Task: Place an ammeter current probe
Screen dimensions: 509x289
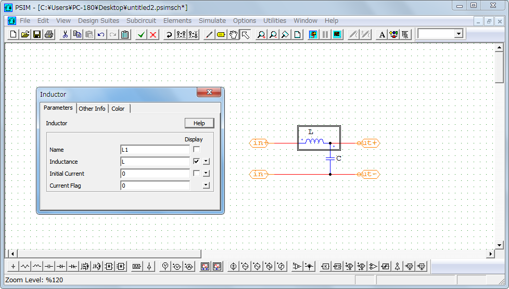Action: (x=189, y=267)
